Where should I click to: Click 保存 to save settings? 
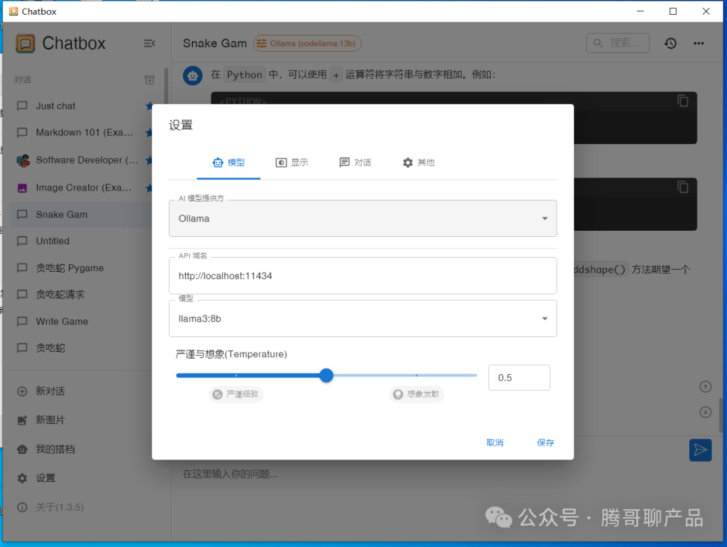[x=545, y=443]
